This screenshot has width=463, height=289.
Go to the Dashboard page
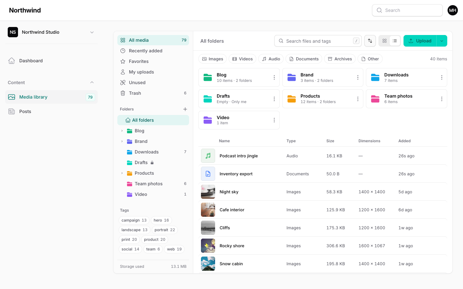click(x=51, y=61)
